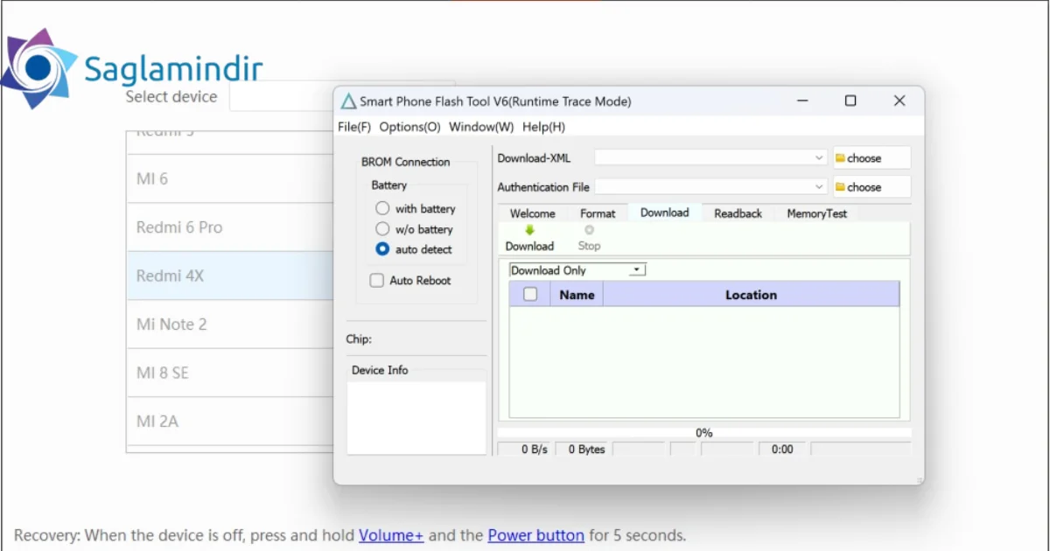Click the Smart Phone Flash Tool title icon
Screen dimensions: 1050x551
pos(348,101)
